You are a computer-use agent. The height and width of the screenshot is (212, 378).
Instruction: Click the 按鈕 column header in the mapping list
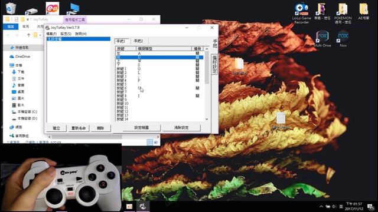126,48
